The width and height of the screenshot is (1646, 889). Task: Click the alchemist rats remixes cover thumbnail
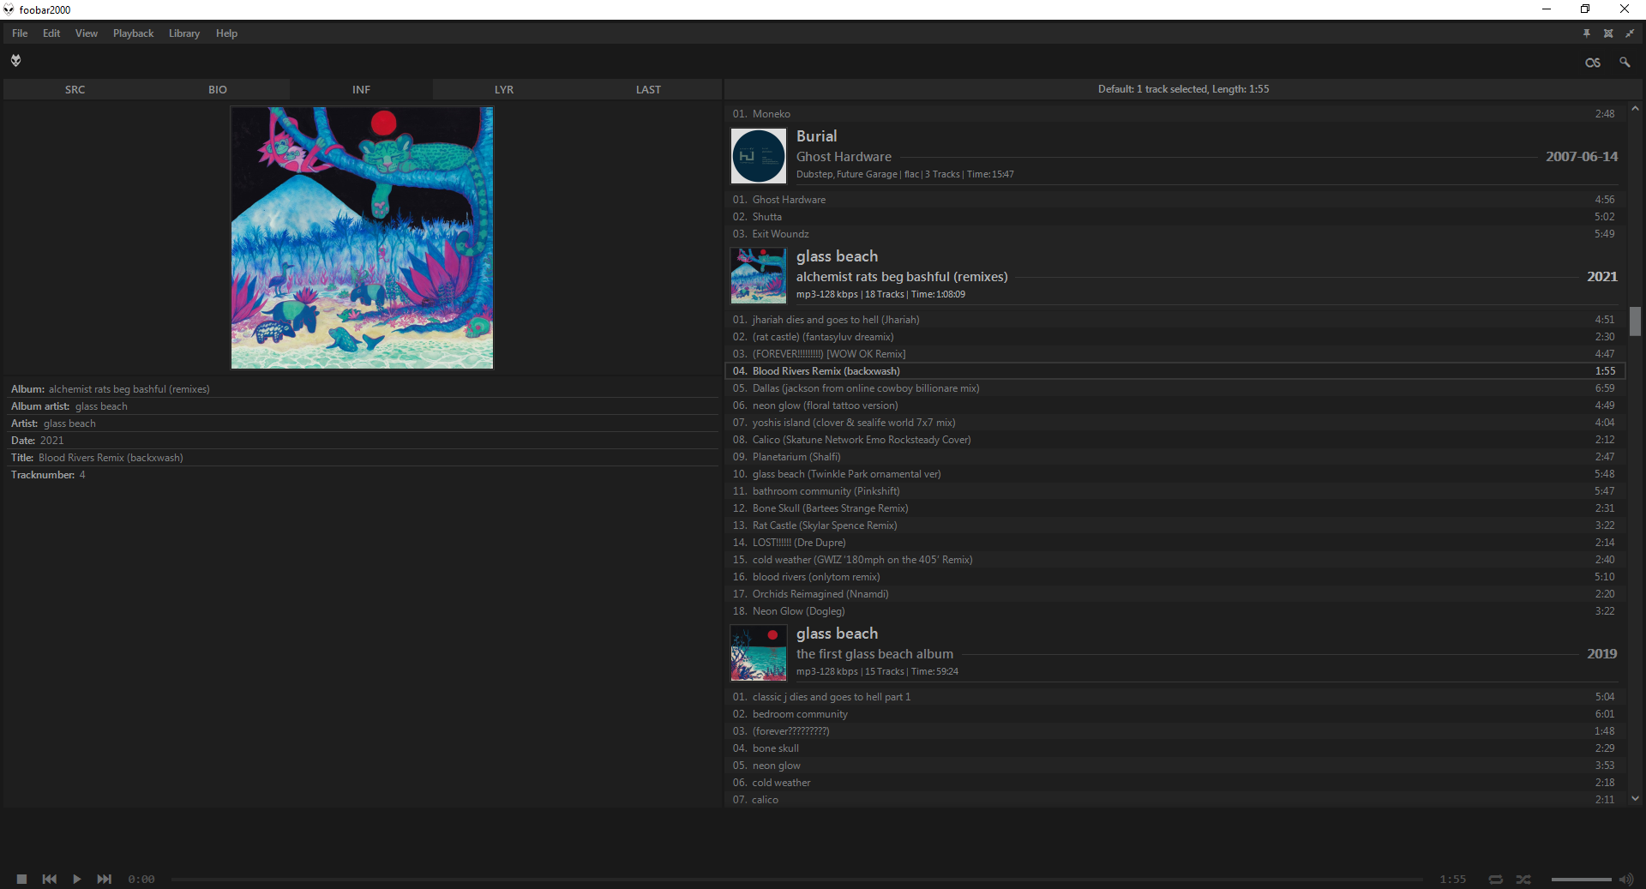coord(759,276)
